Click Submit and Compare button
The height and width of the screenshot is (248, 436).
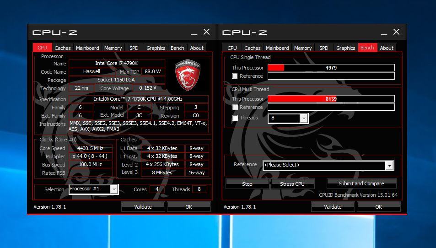(x=361, y=183)
